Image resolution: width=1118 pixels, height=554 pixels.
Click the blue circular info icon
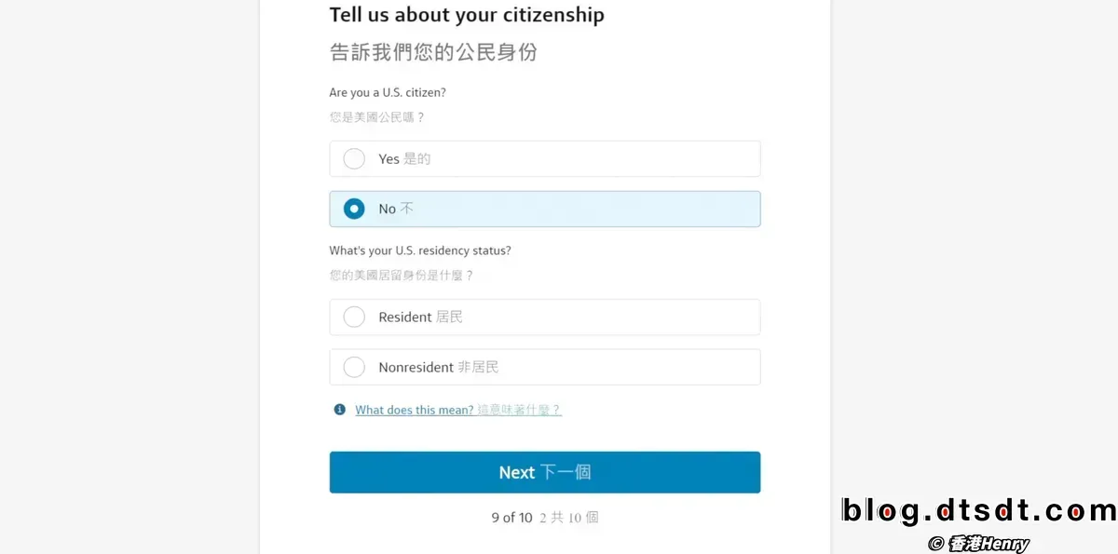point(337,410)
